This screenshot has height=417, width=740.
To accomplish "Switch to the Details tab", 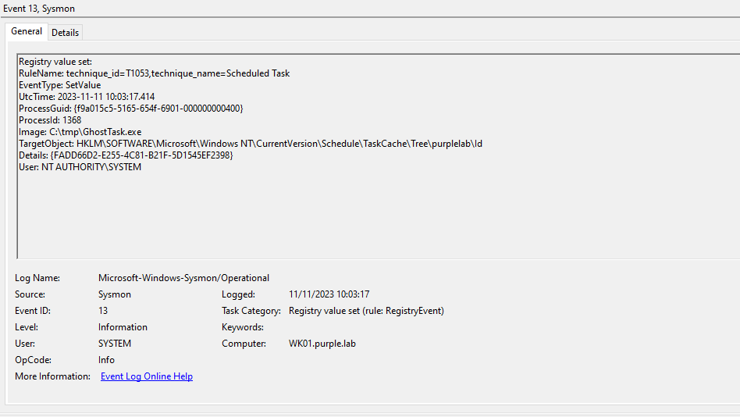I will click(66, 32).
